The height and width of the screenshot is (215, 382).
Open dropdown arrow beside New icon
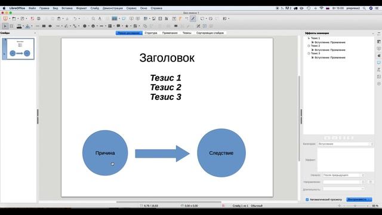(x=10, y=19)
